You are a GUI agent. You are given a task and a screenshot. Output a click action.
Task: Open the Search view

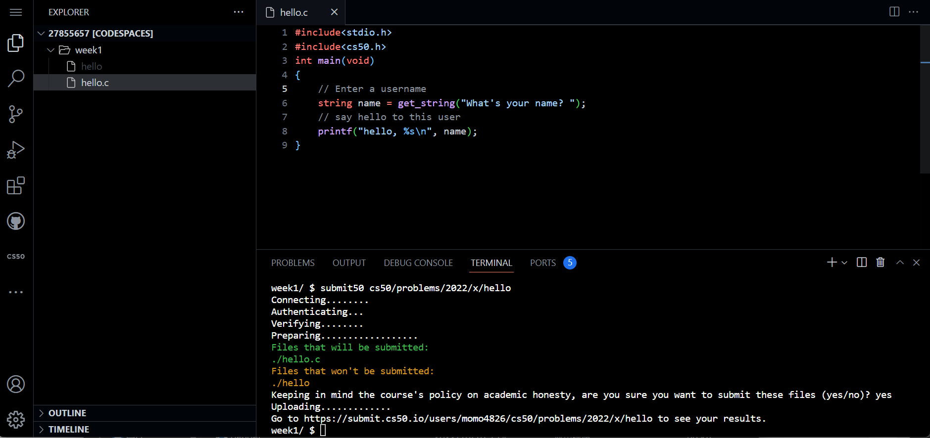[16, 78]
